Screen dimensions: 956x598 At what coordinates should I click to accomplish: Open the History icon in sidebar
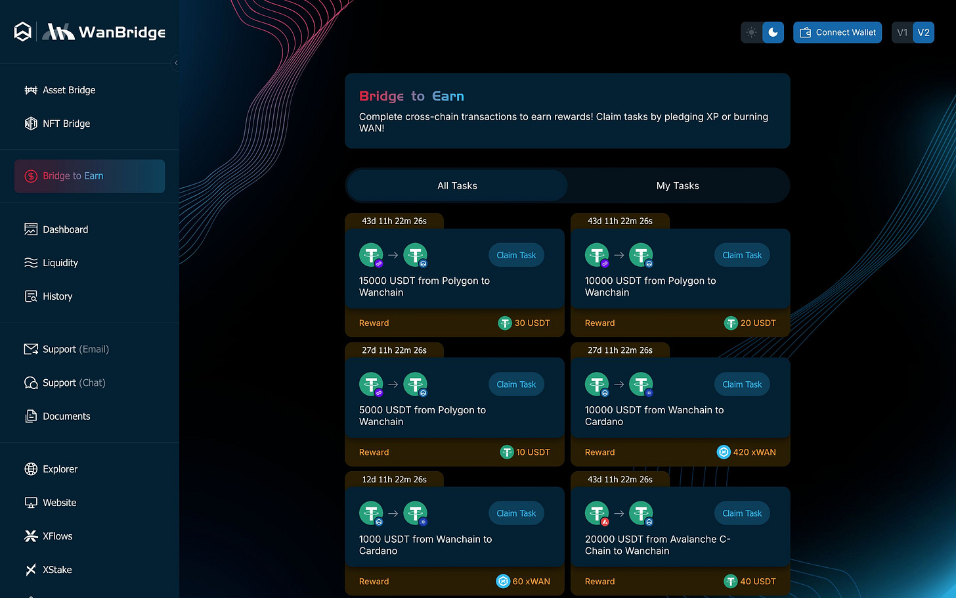click(x=31, y=296)
